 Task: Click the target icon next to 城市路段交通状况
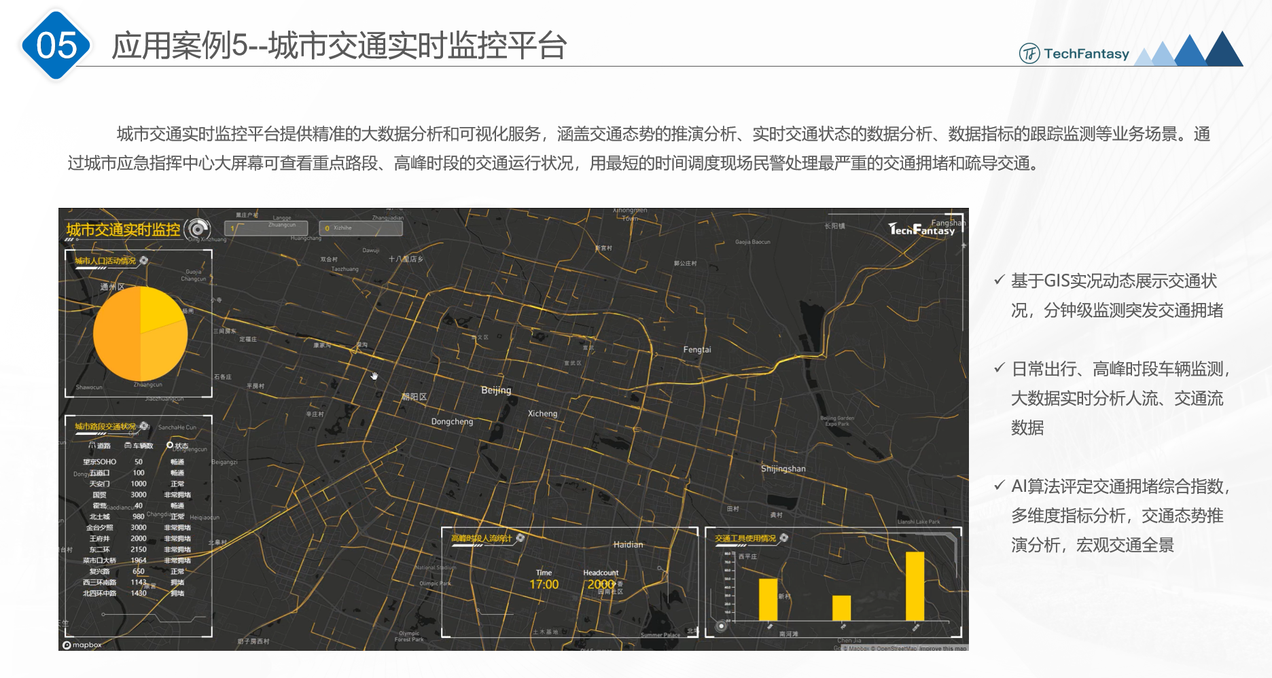click(x=144, y=426)
